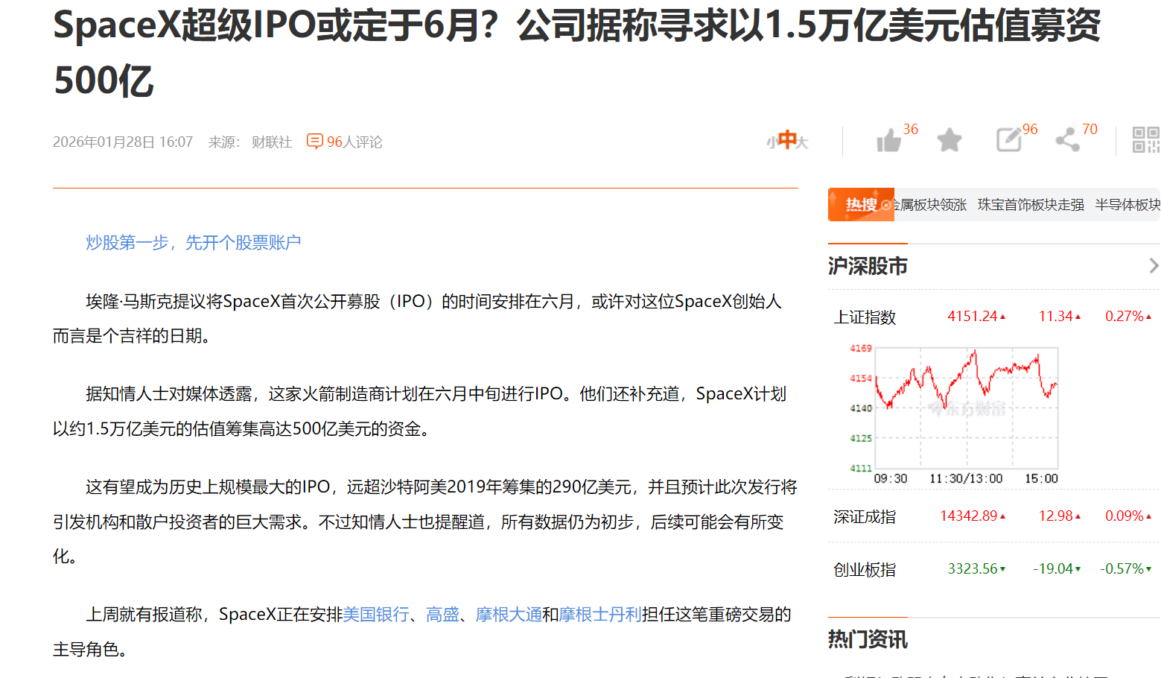The image size is (1161, 678).
Task: Share the article via the share icon
Action: pos(1068,140)
